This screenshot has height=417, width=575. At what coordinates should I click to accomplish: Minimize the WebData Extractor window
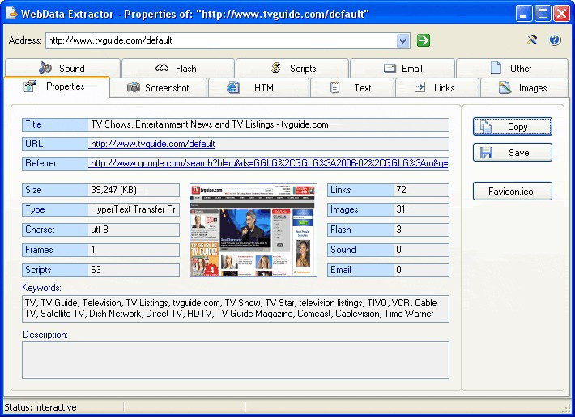coord(524,14)
